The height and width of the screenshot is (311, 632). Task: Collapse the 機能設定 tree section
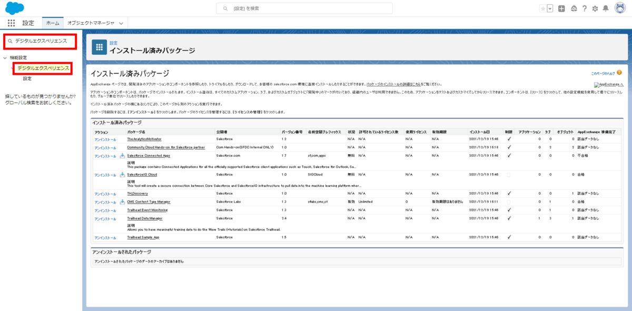tap(5, 57)
